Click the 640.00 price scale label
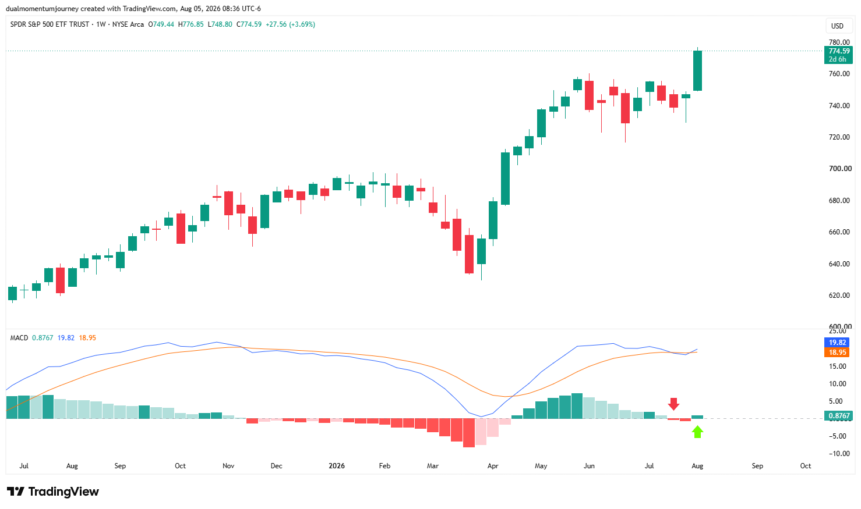This screenshot has height=509, width=861. [839, 264]
